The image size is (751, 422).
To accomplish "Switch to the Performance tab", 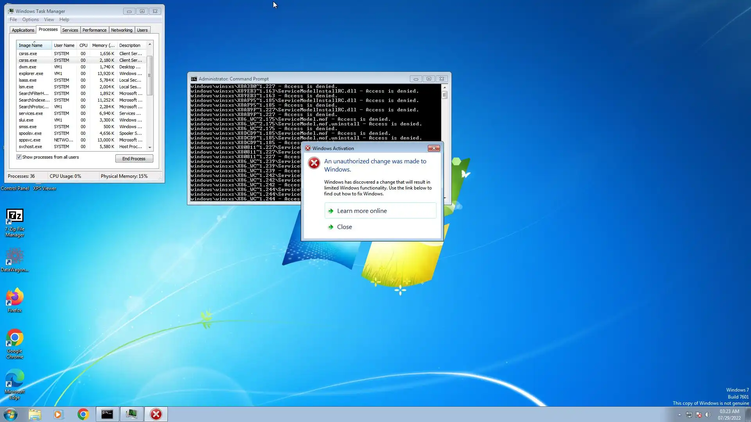I will tap(94, 30).
